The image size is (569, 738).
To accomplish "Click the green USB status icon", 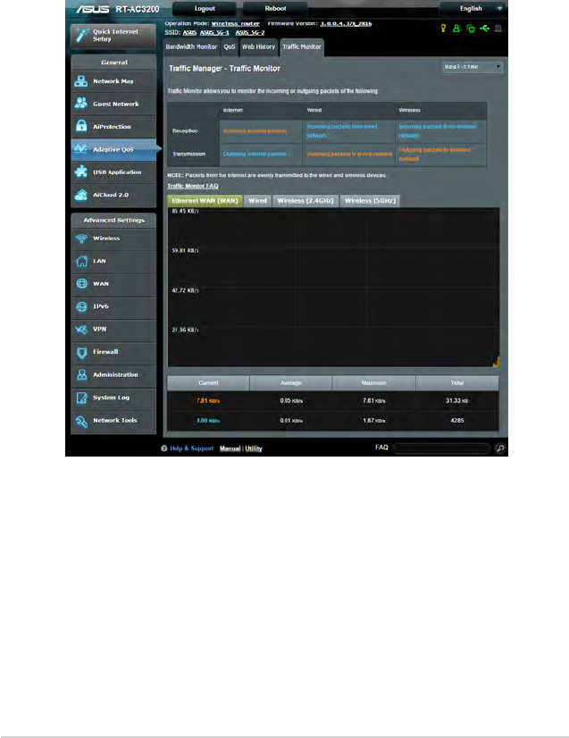I will tap(484, 29).
